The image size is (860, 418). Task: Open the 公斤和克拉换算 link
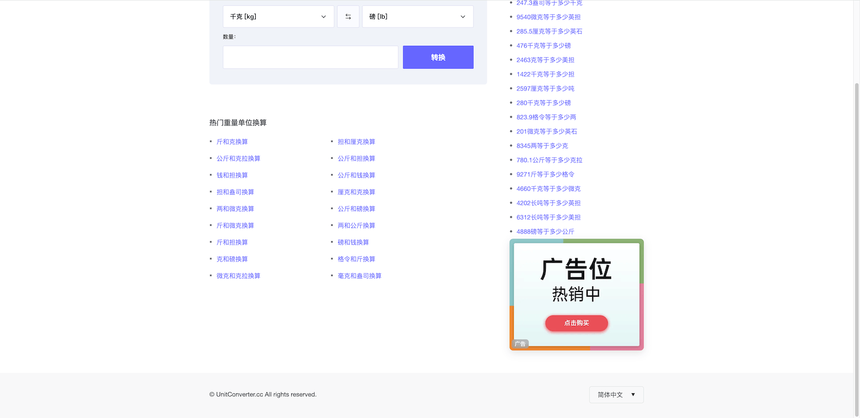[x=239, y=159]
